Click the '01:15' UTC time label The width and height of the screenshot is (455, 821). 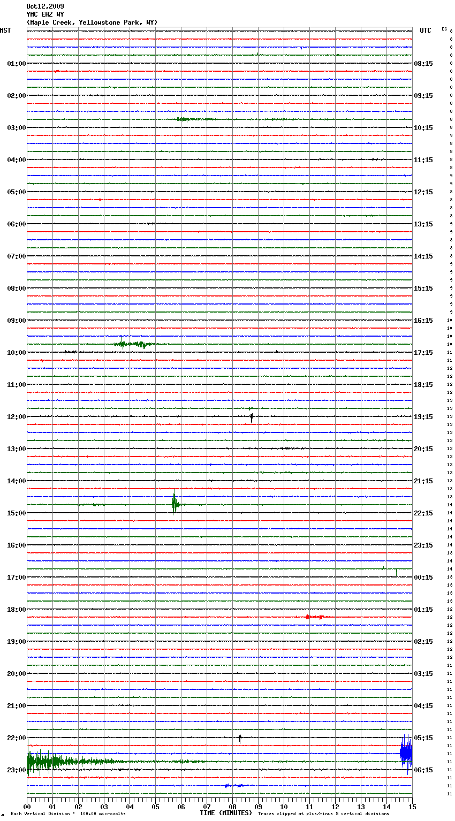tap(423, 610)
